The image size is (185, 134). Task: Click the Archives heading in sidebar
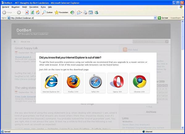151,112
